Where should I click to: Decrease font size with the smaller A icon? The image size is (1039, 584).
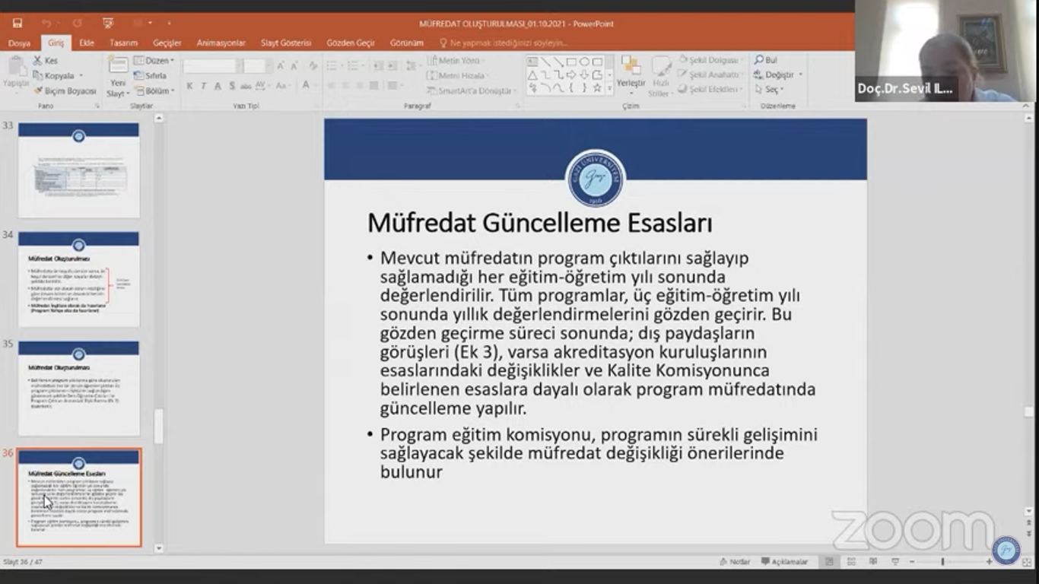(x=293, y=66)
